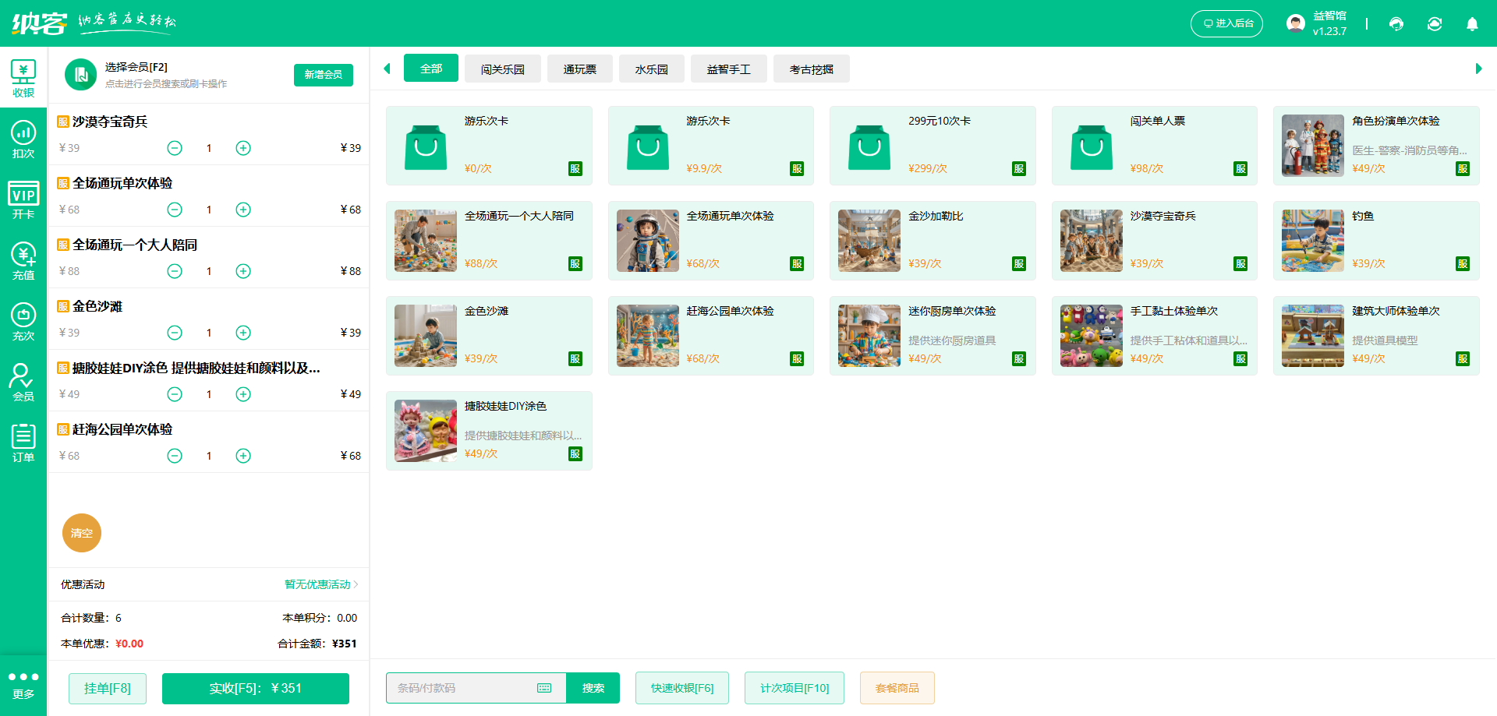Open the 收银 cashier sidebar icon
The width and height of the screenshot is (1497, 716).
(x=23, y=78)
